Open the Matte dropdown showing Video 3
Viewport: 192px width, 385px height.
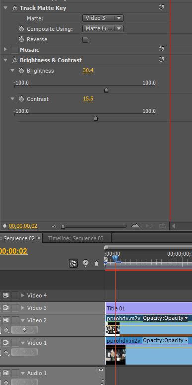[103, 18]
